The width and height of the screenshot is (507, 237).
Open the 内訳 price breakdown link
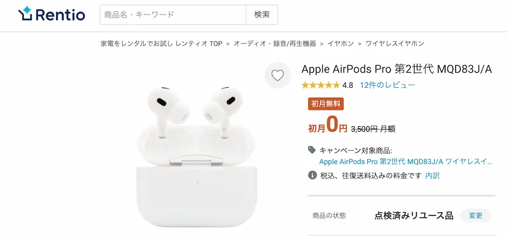[x=432, y=176]
